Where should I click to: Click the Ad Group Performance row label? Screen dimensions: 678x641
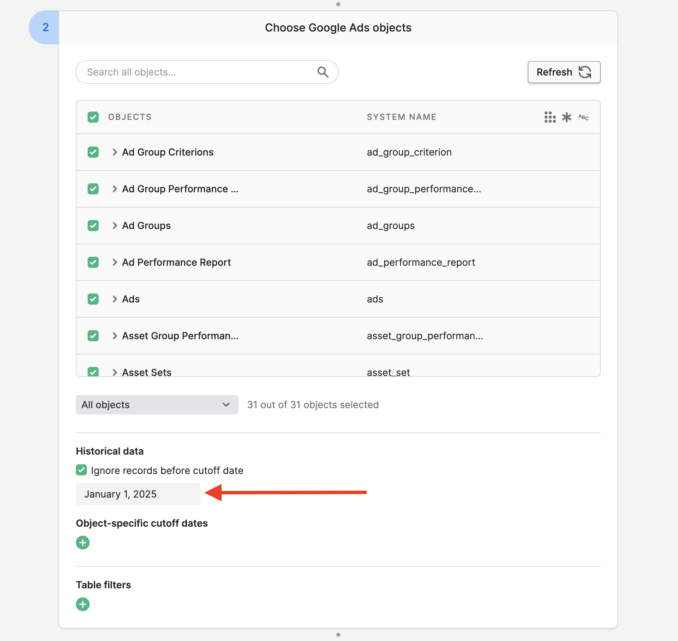point(180,189)
